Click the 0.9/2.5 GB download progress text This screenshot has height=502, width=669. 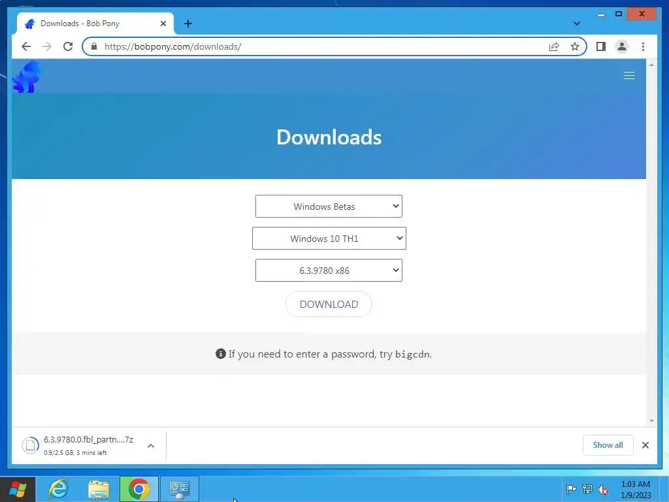coord(75,452)
